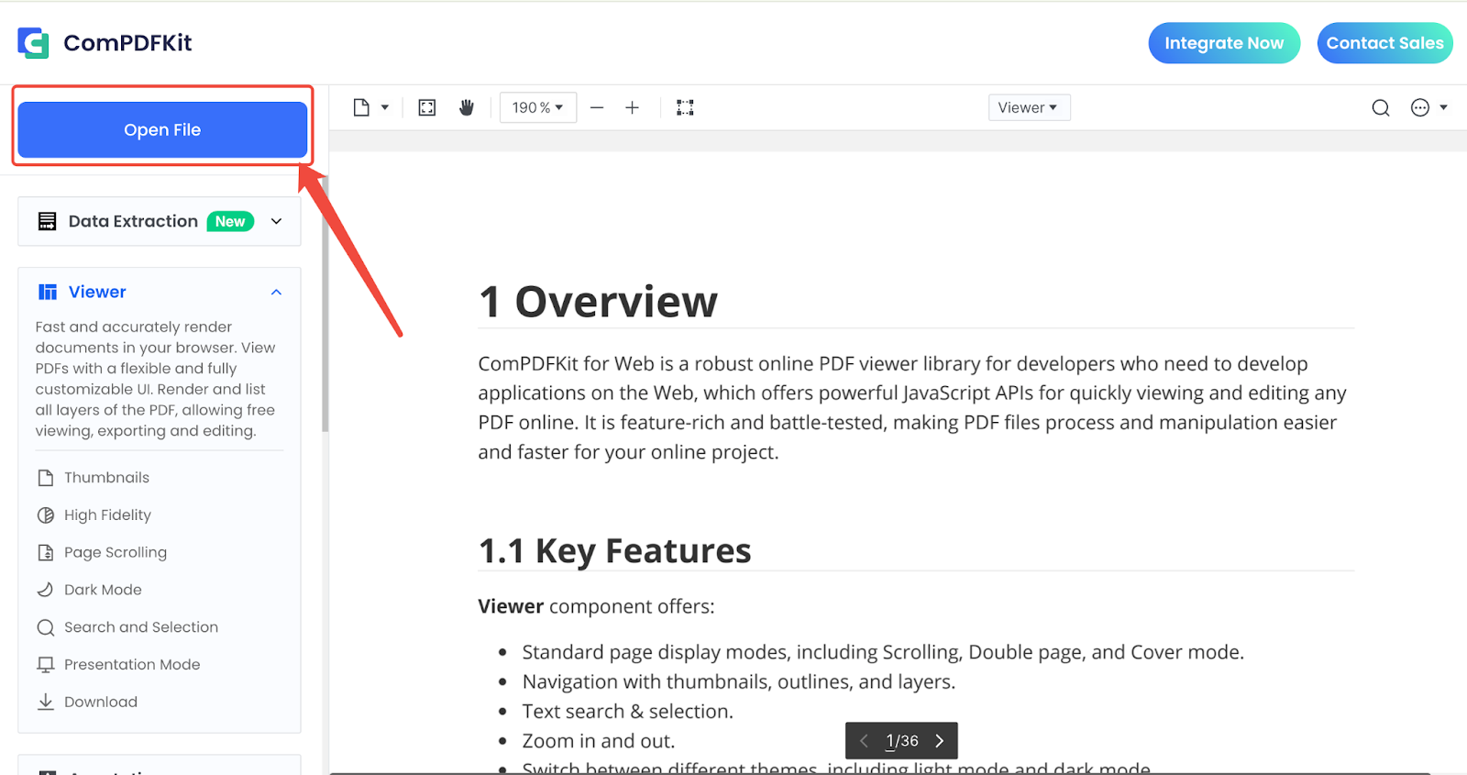Zoom out with the minus icon
This screenshot has height=775, width=1467.
coord(597,107)
